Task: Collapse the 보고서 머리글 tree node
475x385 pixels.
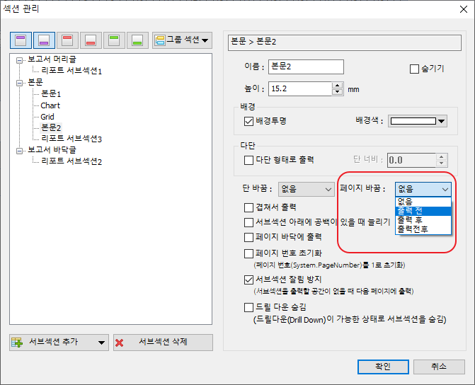Action: [x=19, y=60]
